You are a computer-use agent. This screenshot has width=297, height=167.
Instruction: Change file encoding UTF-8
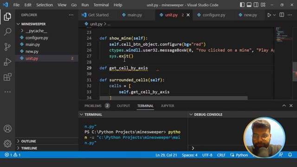[x=207, y=155]
